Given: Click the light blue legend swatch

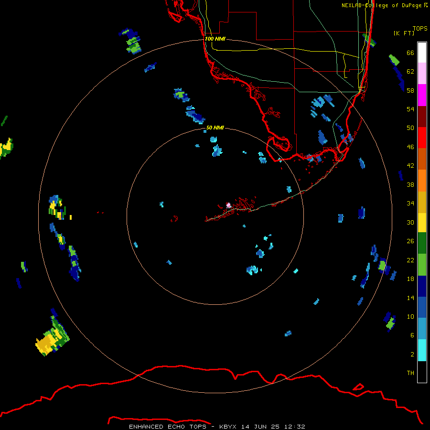Looking at the screenshot, I should [x=422, y=329].
